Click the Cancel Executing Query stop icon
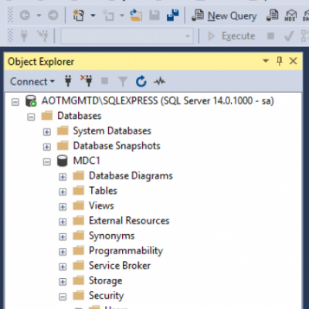Image resolution: width=309 pixels, height=309 pixels. coord(270,36)
